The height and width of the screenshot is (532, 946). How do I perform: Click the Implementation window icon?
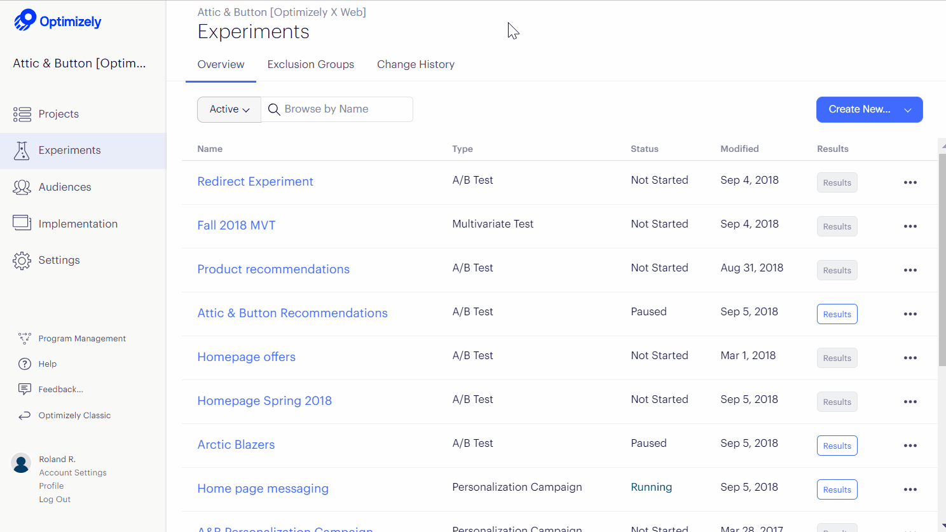pos(22,223)
